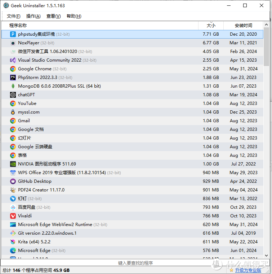Click the Jul 04, 2019 install date
This screenshot has height=274, width=272.
point(244,233)
